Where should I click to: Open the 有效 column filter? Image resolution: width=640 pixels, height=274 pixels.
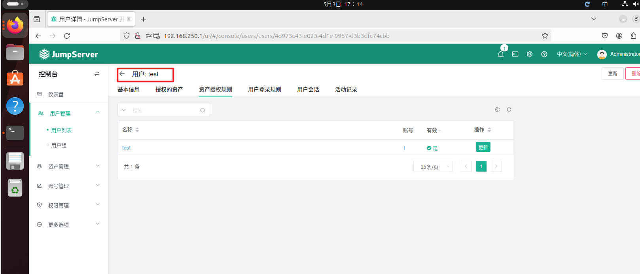pyautogui.click(x=434, y=130)
